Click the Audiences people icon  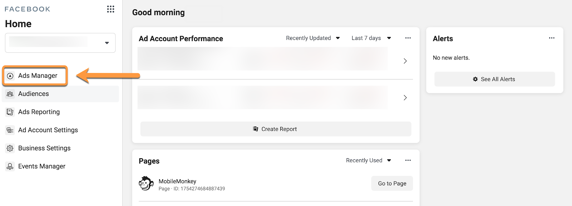[x=10, y=94]
